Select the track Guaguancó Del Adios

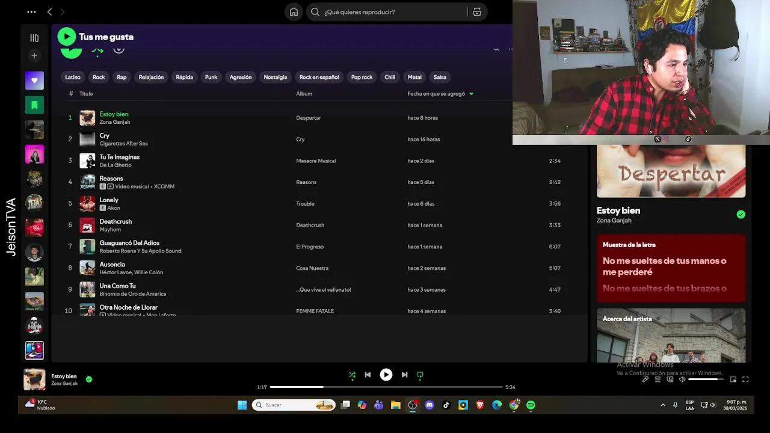[x=129, y=243]
